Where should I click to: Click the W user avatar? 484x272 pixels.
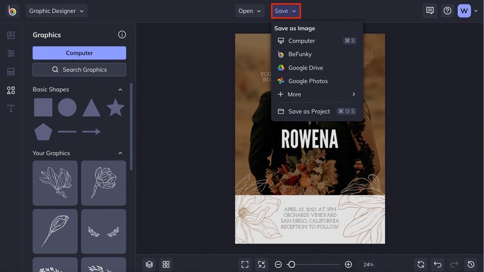click(x=464, y=11)
